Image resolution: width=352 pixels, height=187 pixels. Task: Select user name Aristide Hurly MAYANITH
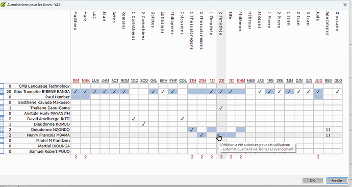47,113
